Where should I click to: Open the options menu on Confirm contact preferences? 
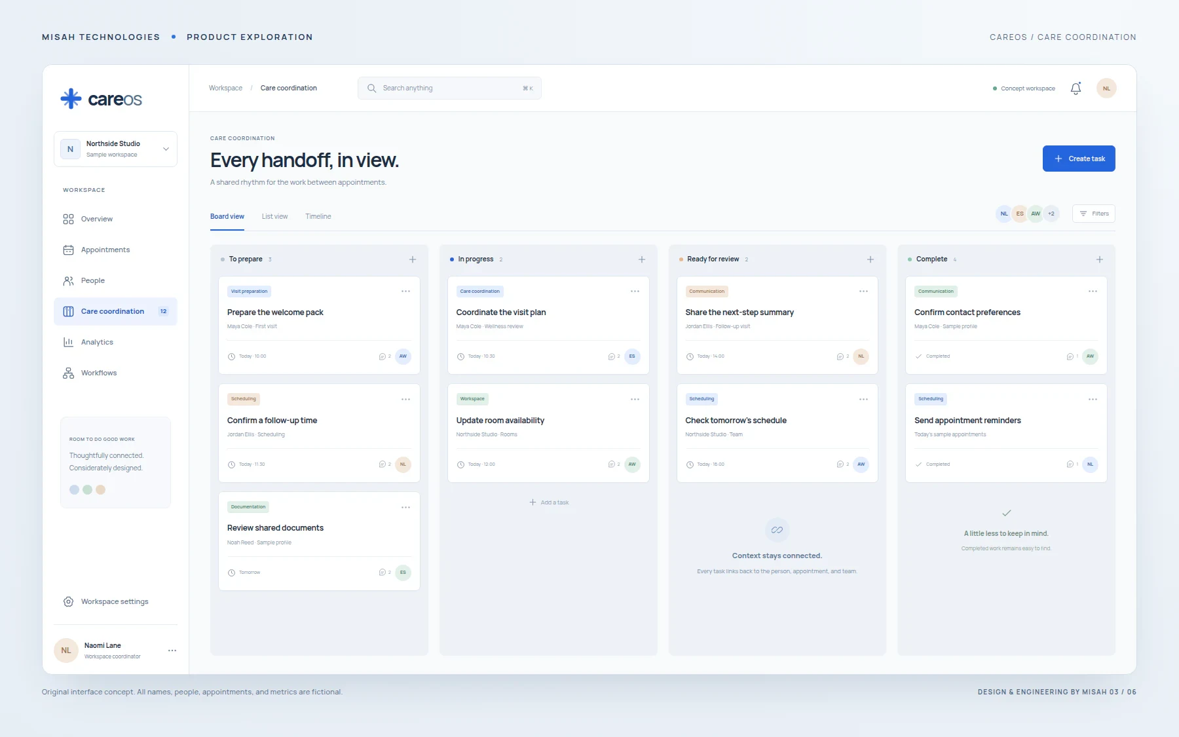(x=1093, y=292)
